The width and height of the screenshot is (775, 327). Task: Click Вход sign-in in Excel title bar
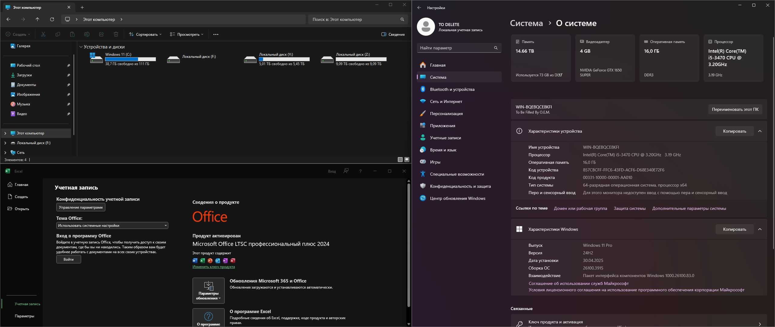pyautogui.click(x=332, y=171)
